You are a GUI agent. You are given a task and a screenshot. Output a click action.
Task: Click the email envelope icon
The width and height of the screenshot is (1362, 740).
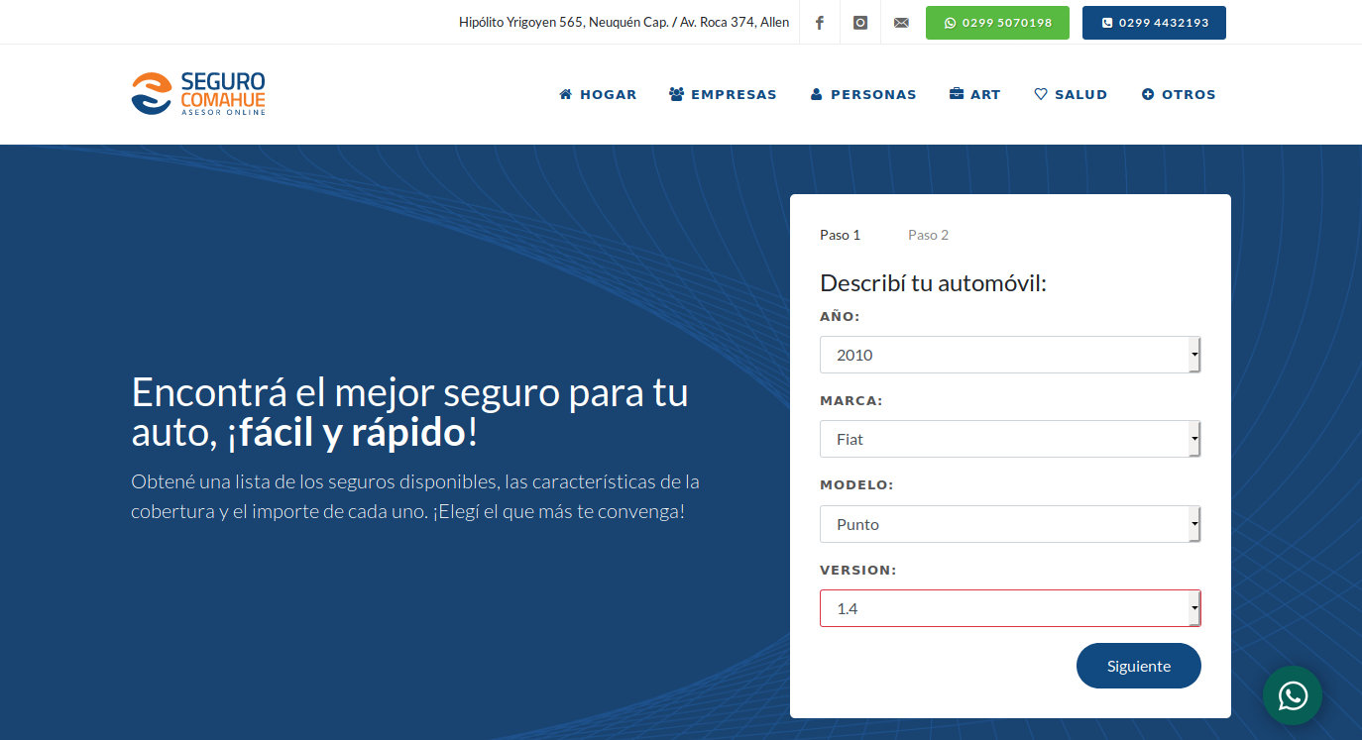pos(901,23)
